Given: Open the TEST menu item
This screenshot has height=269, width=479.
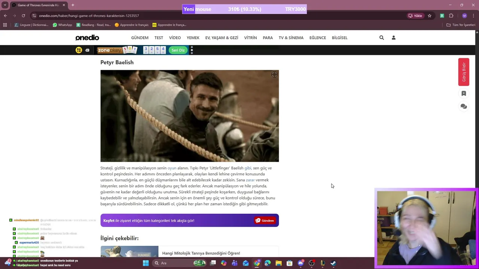Looking at the screenshot, I should 159,38.
